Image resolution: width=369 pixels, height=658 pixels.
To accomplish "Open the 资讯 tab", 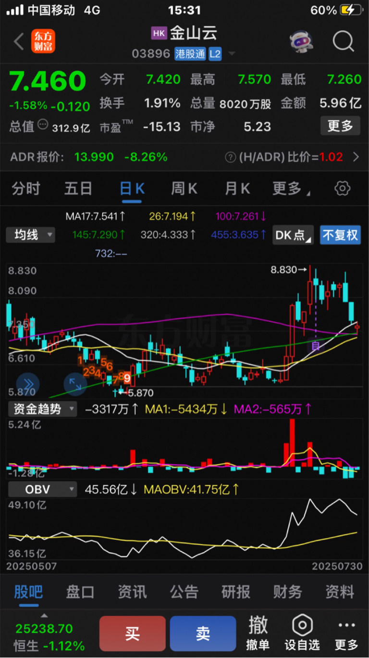I will (x=132, y=592).
